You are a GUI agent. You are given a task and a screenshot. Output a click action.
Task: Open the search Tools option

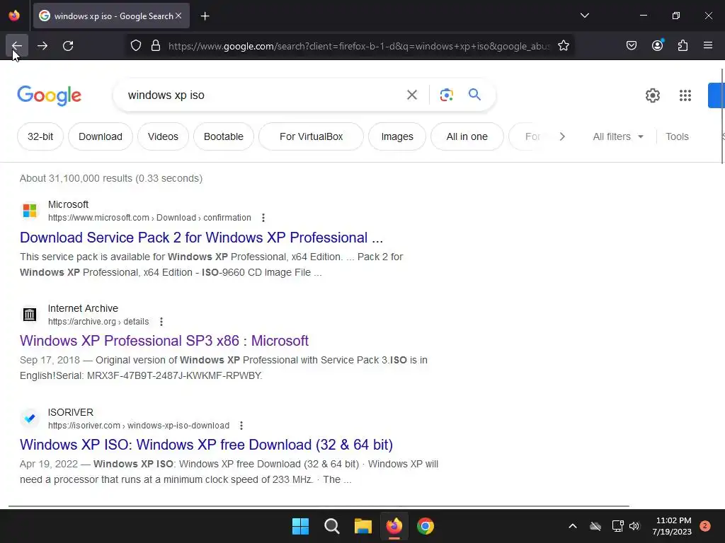click(x=677, y=136)
